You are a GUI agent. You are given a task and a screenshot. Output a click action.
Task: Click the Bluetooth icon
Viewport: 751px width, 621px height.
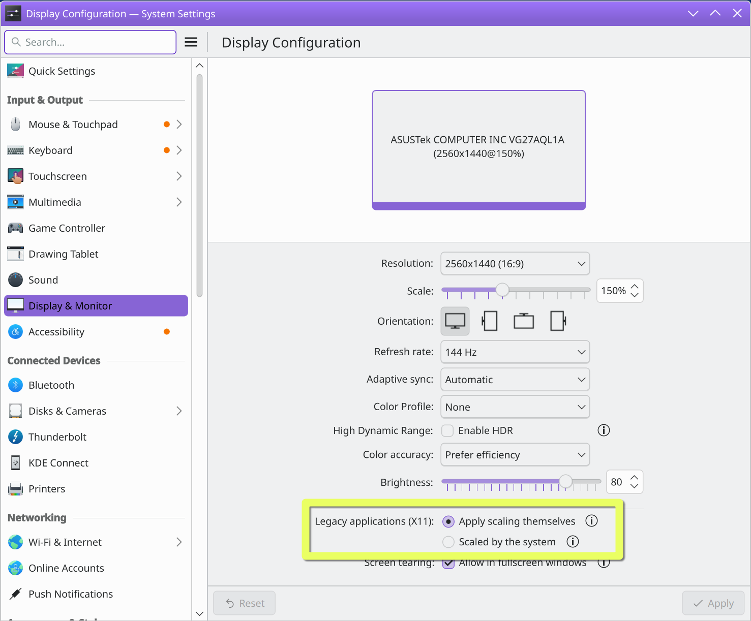15,385
